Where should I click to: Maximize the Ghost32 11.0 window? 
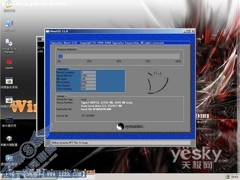tap(189, 31)
